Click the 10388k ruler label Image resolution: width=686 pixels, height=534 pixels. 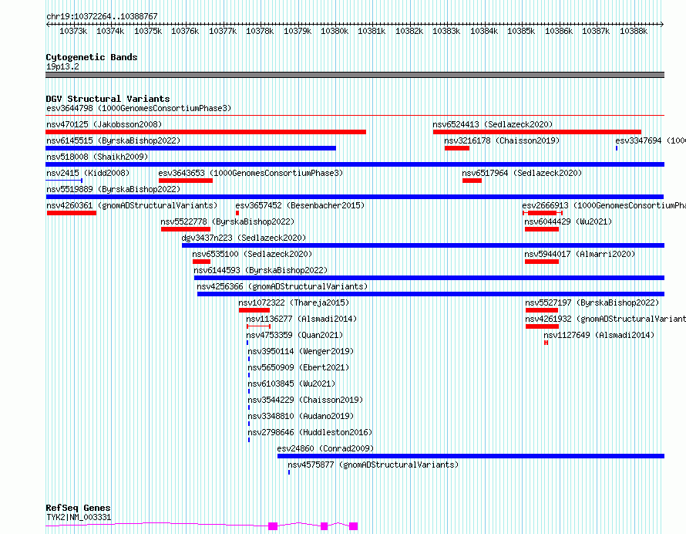click(634, 31)
